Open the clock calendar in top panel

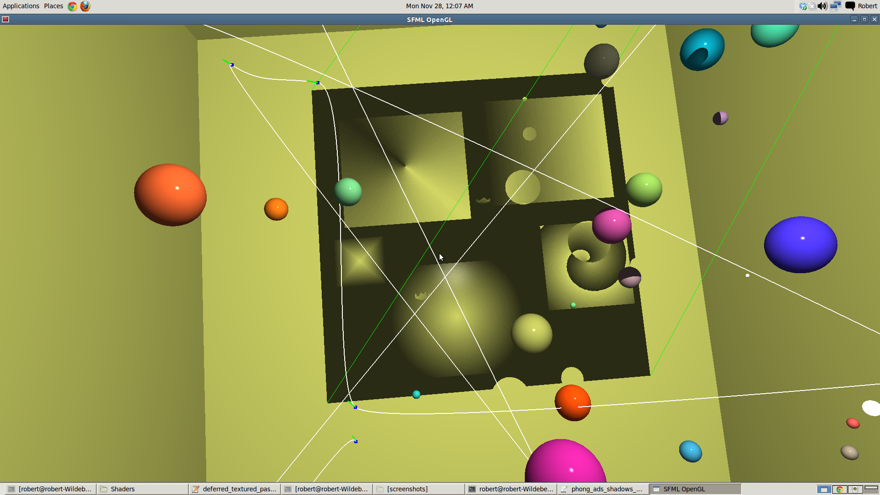(440, 6)
